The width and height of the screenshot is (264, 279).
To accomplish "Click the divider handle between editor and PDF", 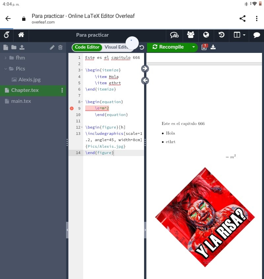I will pyautogui.click(x=145, y=142).
